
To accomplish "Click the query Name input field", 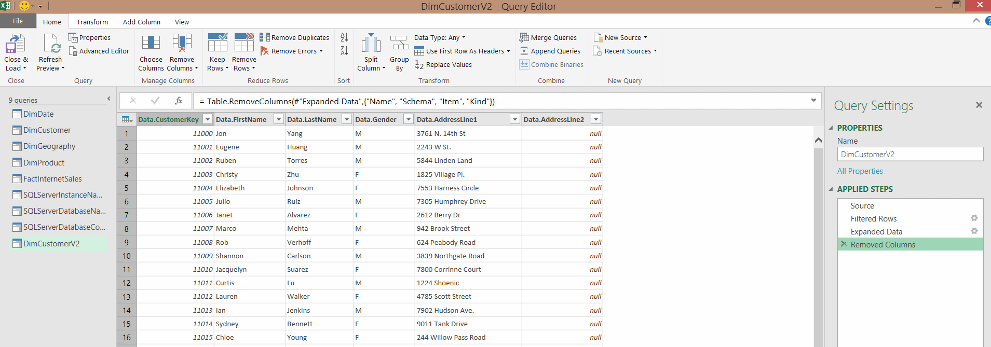I will point(909,155).
